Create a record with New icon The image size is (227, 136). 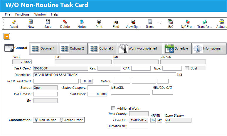pos(31,22)
